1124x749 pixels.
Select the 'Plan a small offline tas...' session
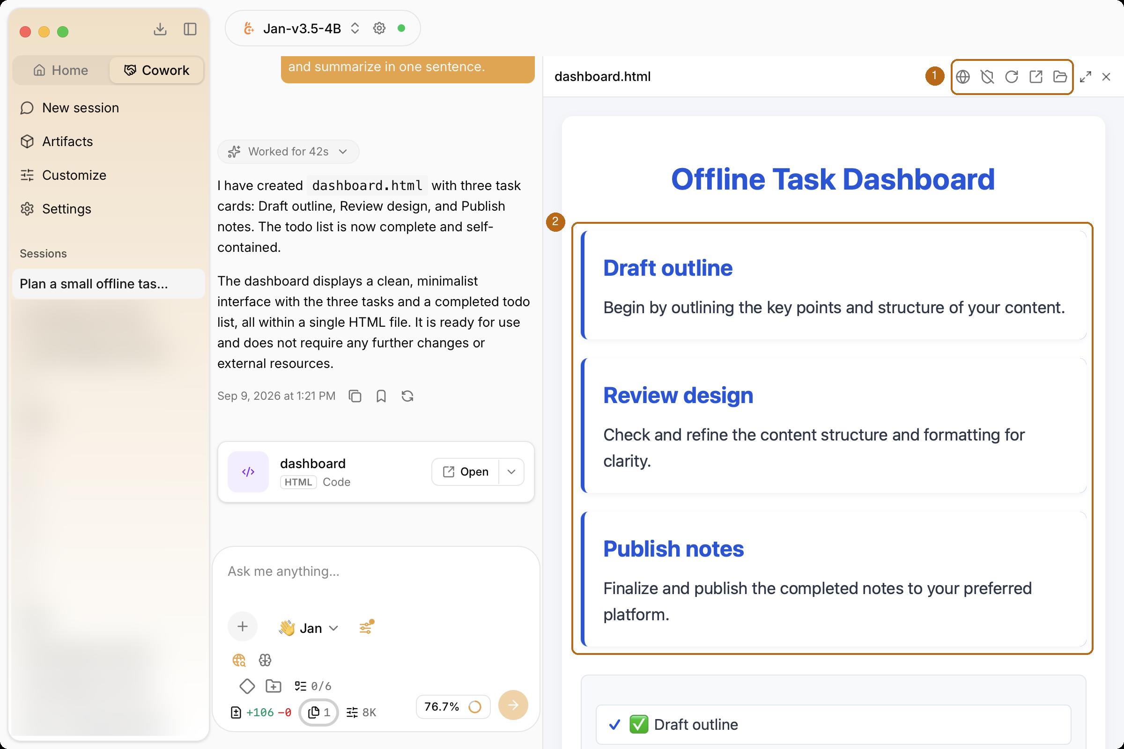[109, 284]
